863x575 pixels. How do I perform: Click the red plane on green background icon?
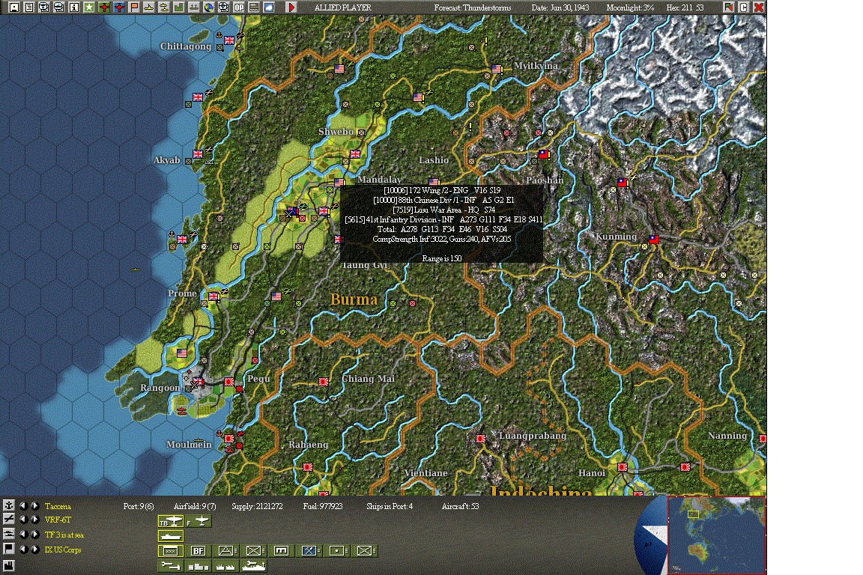pyautogui.click(x=104, y=7)
